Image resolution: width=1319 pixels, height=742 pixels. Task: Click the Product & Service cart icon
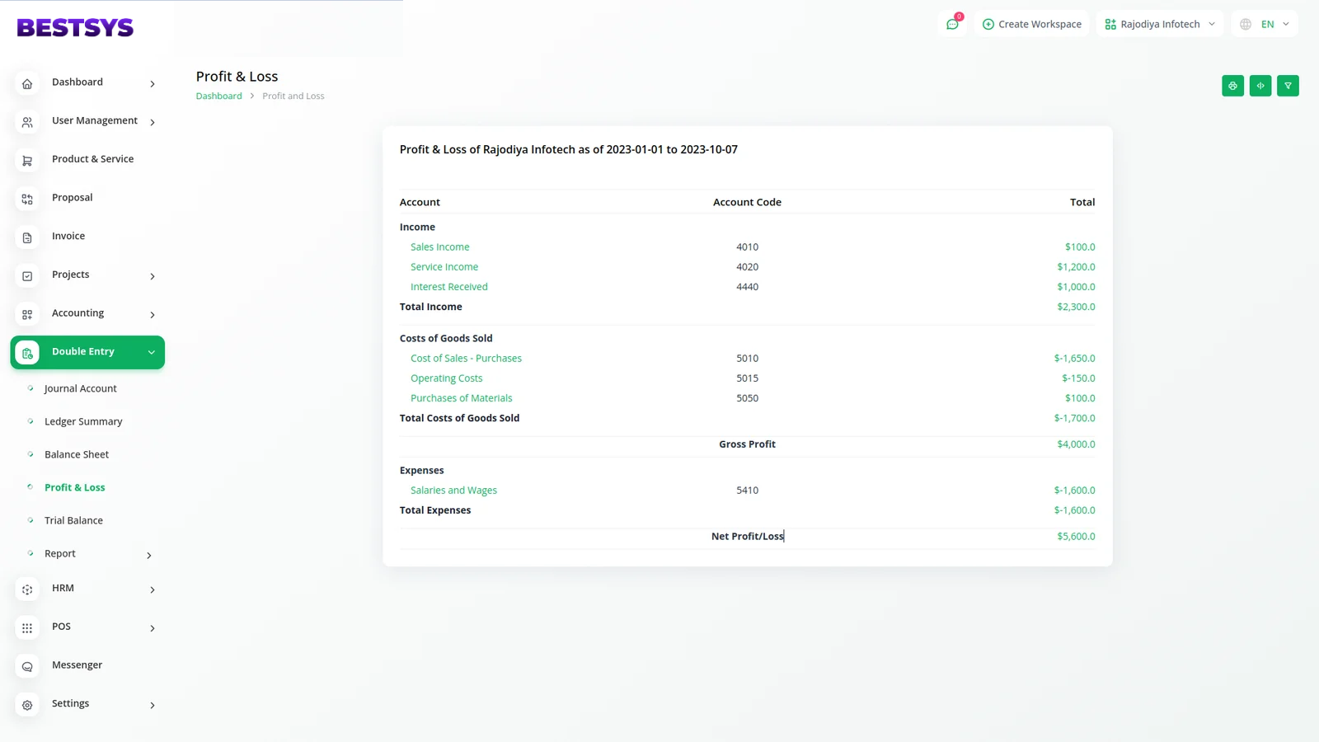pos(27,161)
